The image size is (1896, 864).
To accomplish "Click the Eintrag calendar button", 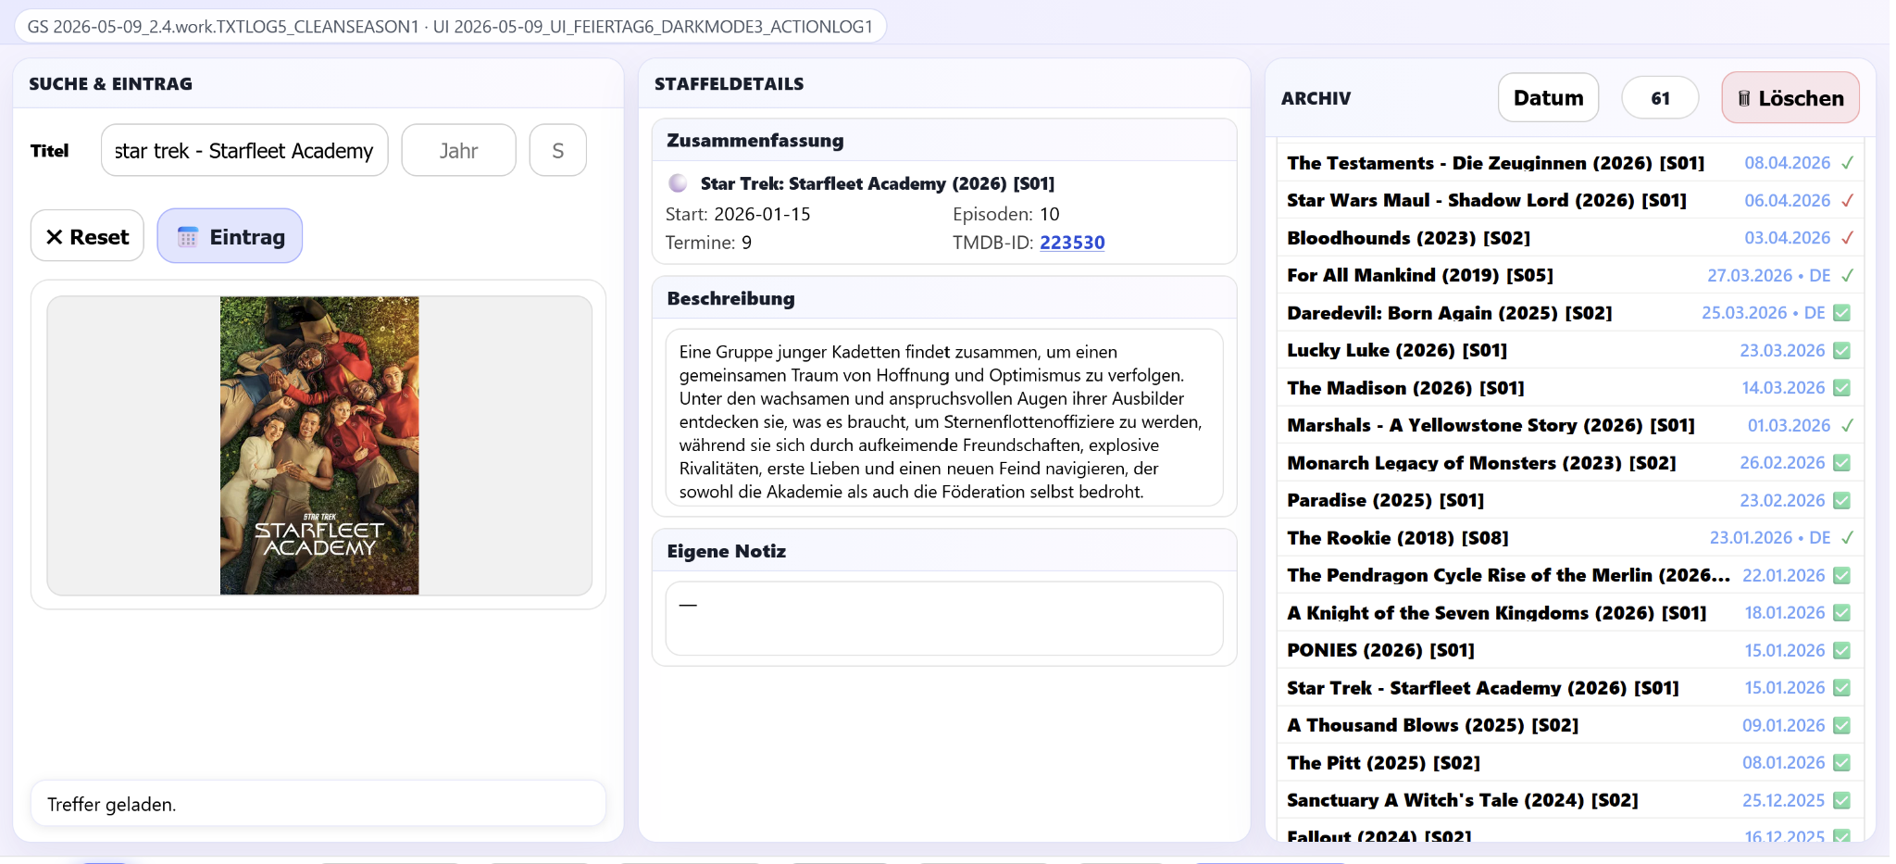I will pyautogui.click(x=230, y=236).
